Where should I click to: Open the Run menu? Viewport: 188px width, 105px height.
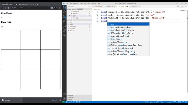(x=88, y=3)
